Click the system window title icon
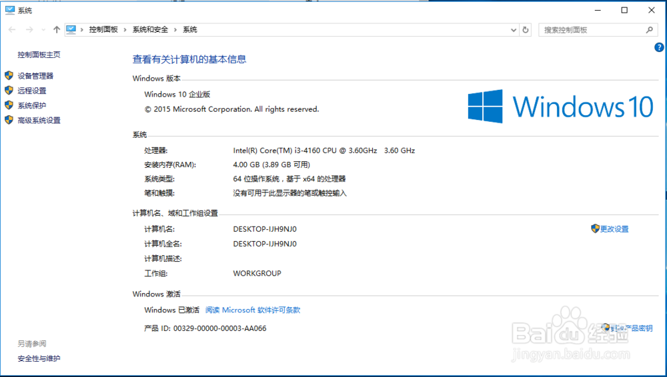Image resolution: width=667 pixels, height=377 pixels. pos(10,10)
